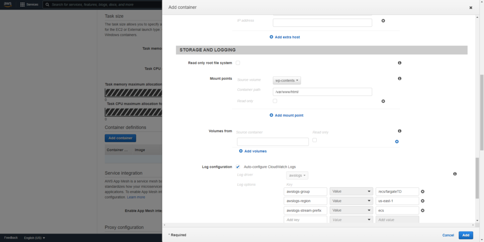The height and width of the screenshot is (242, 484).
Task: Click the awslogs-region key field
Action: [305, 201]
